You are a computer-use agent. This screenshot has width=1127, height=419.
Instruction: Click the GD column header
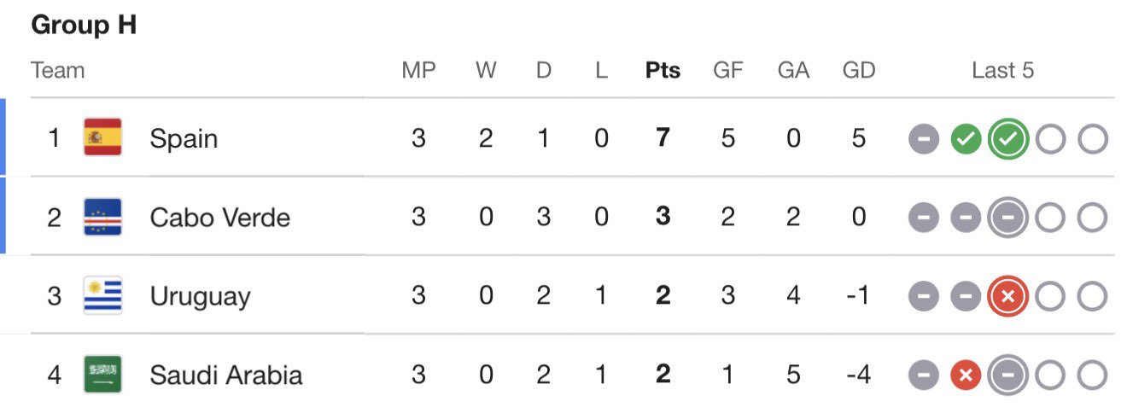(x=859, y=70)
